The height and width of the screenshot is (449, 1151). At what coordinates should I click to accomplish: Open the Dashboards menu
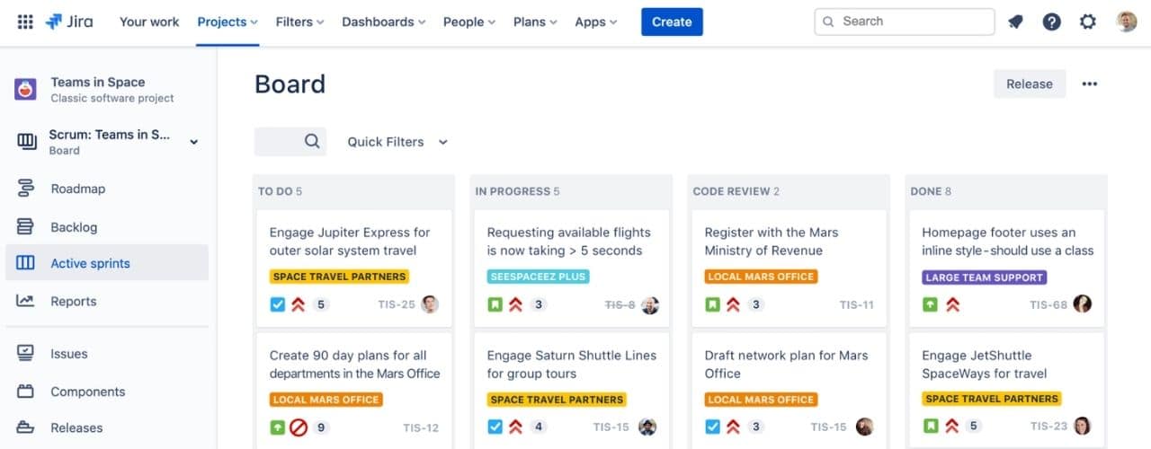tap(384, 22)
